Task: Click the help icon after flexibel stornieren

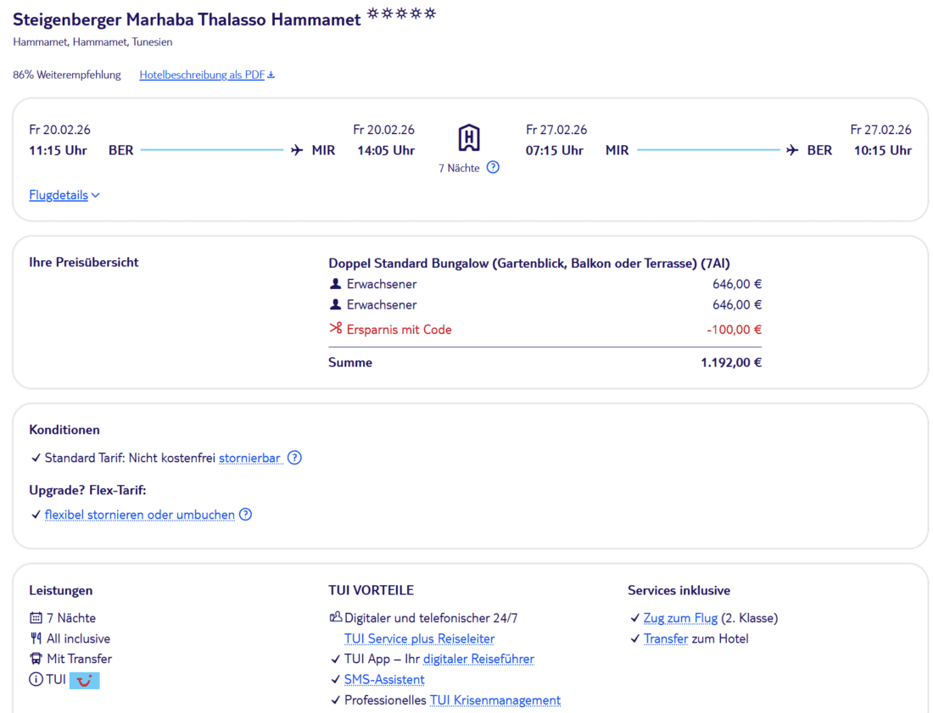Action: pos(245,515)
